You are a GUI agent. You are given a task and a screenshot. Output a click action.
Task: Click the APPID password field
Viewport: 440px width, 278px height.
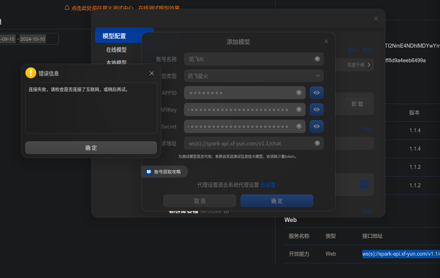click(244, 93)
